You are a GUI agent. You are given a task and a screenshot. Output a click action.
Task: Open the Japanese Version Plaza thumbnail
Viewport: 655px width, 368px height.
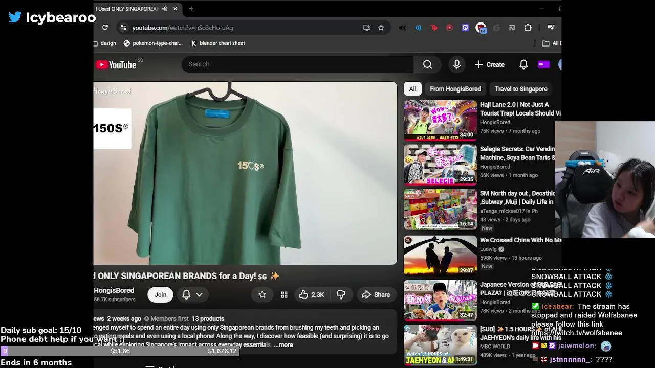click(x=440, y=300)
